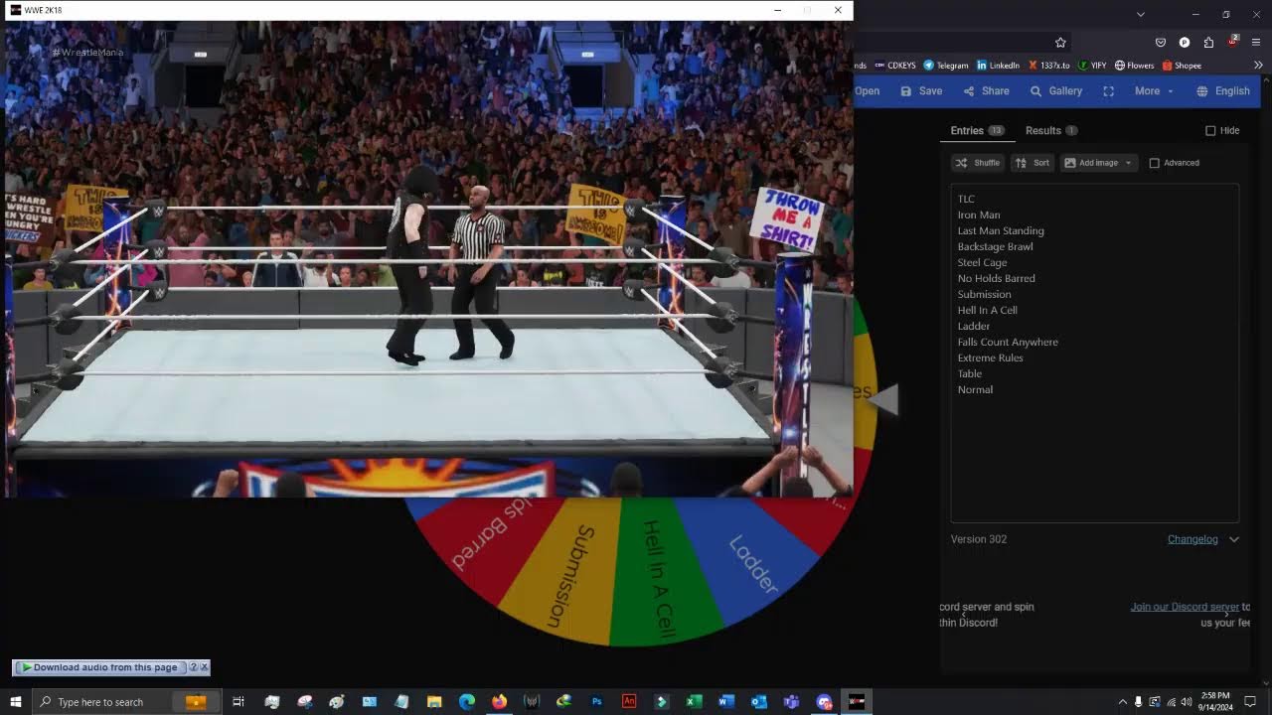
Task: Open the uBlock Origin extension icon
Action: click(1232, 43)
